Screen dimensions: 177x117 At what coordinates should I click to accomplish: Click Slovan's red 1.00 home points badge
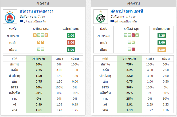pos(71,42)
